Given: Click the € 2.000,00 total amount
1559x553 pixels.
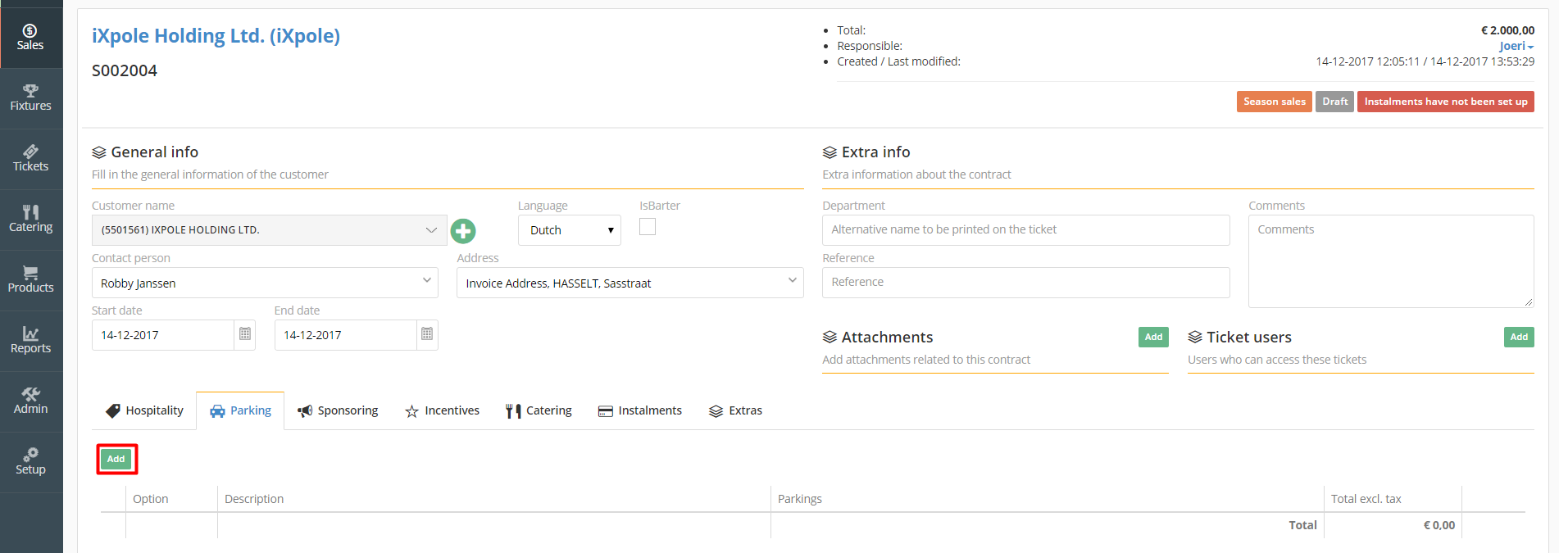Looking at the screenshot, I should 1507,30.
